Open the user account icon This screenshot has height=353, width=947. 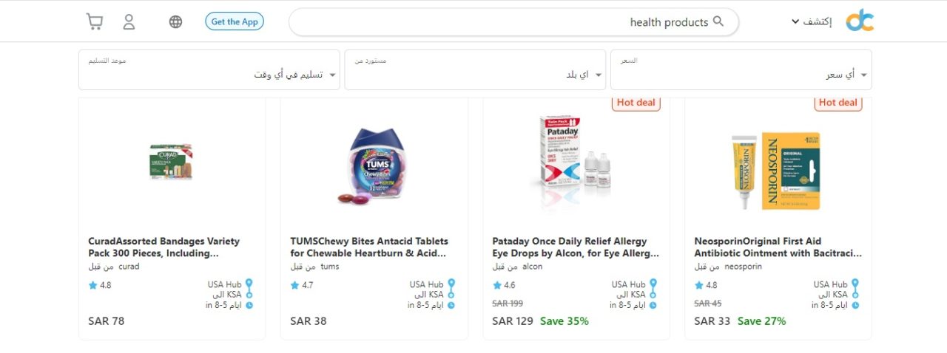point(129,21)
